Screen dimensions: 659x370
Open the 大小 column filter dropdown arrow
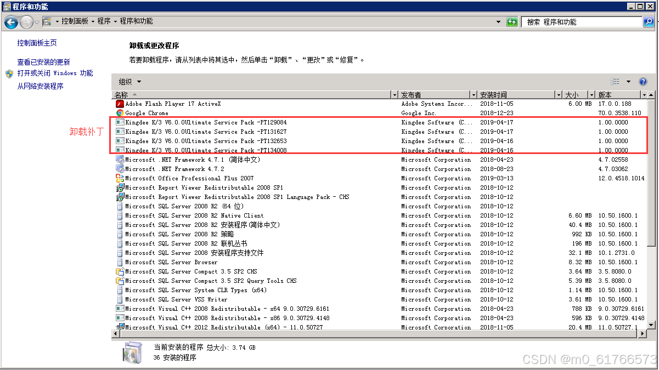(x=591, y=95)
